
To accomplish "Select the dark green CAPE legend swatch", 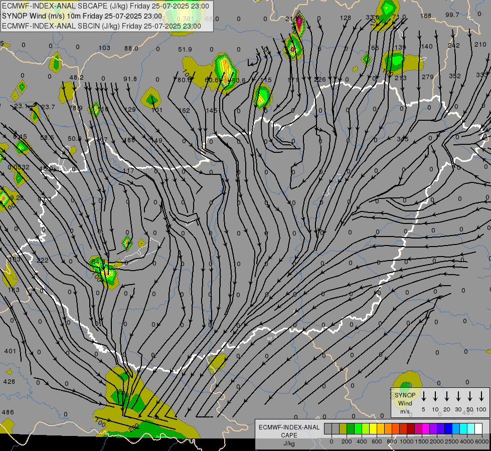I will coord(351,429).
